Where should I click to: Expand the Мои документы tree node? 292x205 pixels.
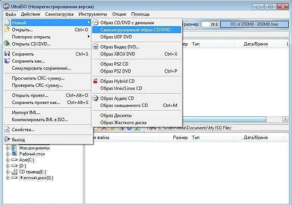[x=7, y=148]
